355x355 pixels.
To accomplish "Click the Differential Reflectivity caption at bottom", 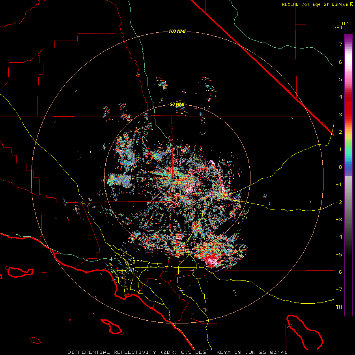I will tap(177, 352).
